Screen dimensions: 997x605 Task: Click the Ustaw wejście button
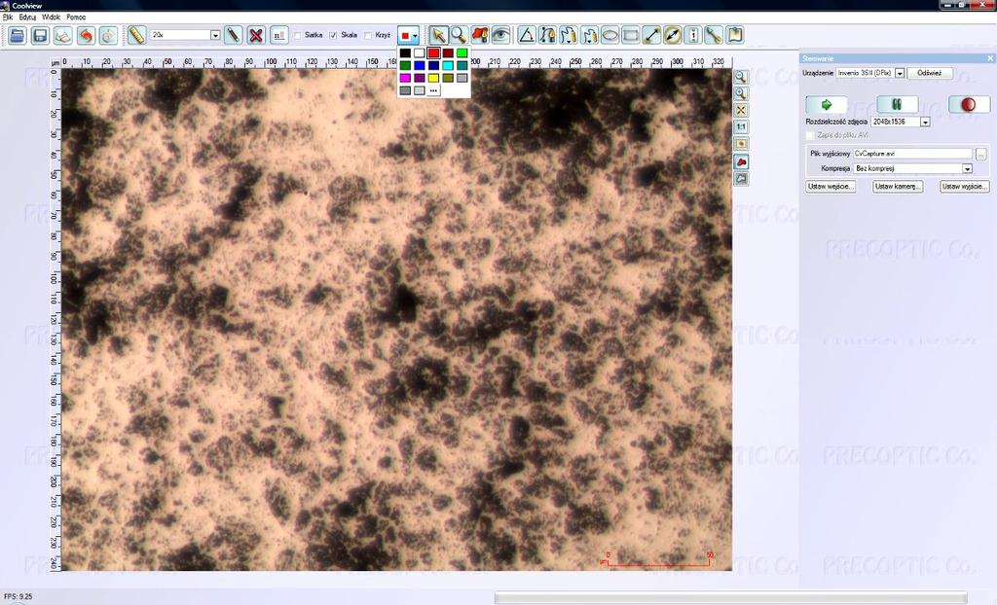click(x=831, y=186)
